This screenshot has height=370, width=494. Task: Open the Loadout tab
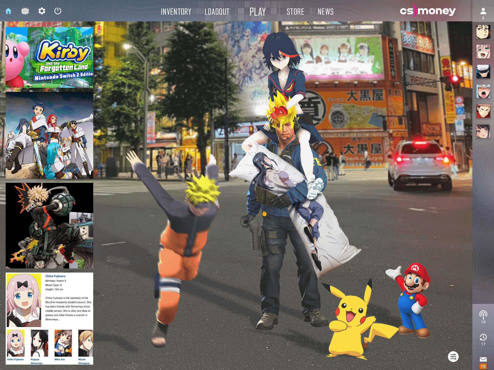217,12
